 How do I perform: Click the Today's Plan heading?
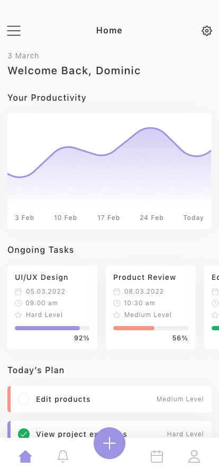point(35,370)
